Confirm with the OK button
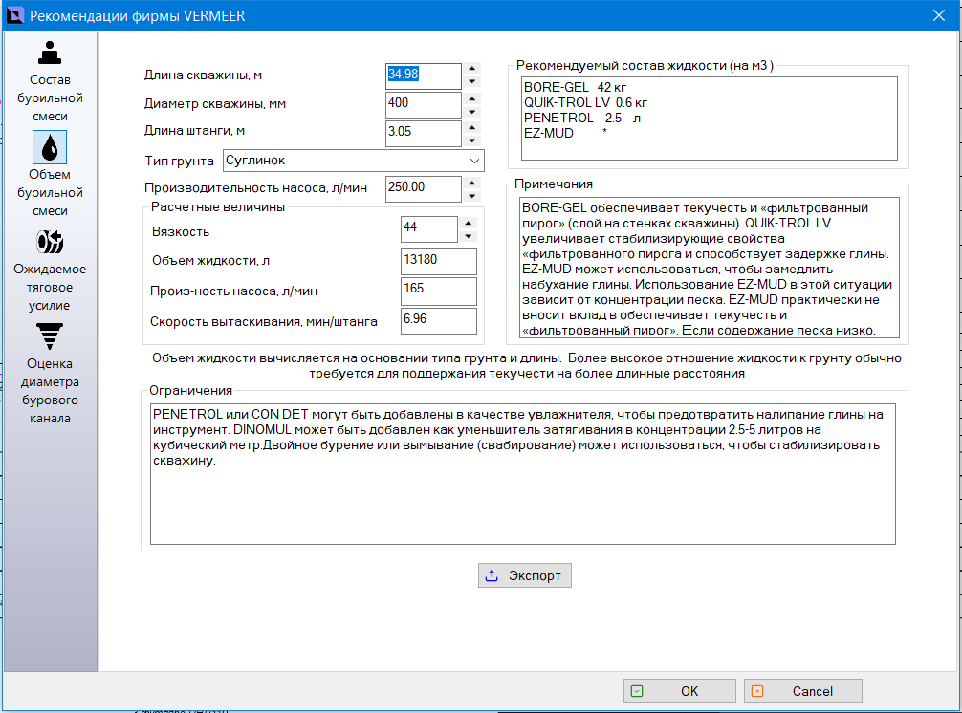 [680, 691]
